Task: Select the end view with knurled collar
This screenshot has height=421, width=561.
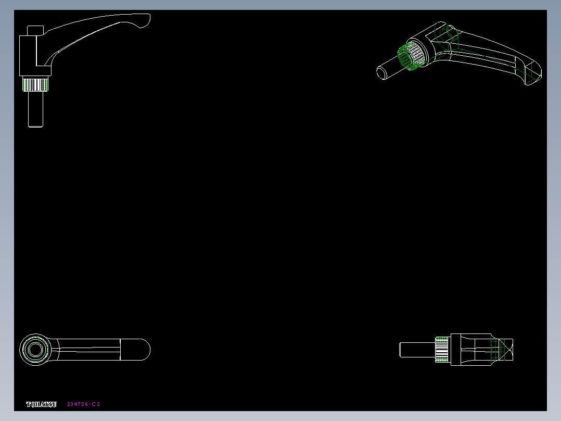Action: coord(456,349)
